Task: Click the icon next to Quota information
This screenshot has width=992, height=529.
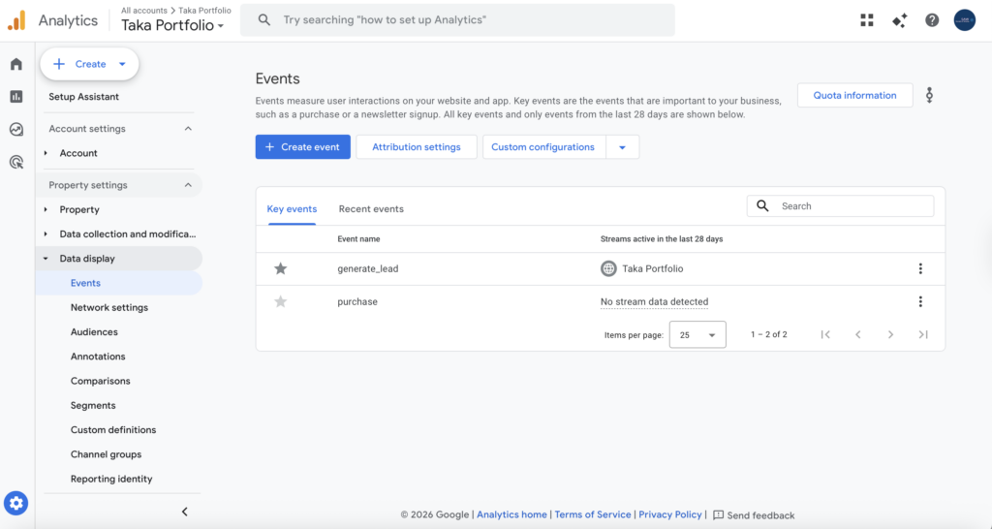Action: tap(929, 96)
